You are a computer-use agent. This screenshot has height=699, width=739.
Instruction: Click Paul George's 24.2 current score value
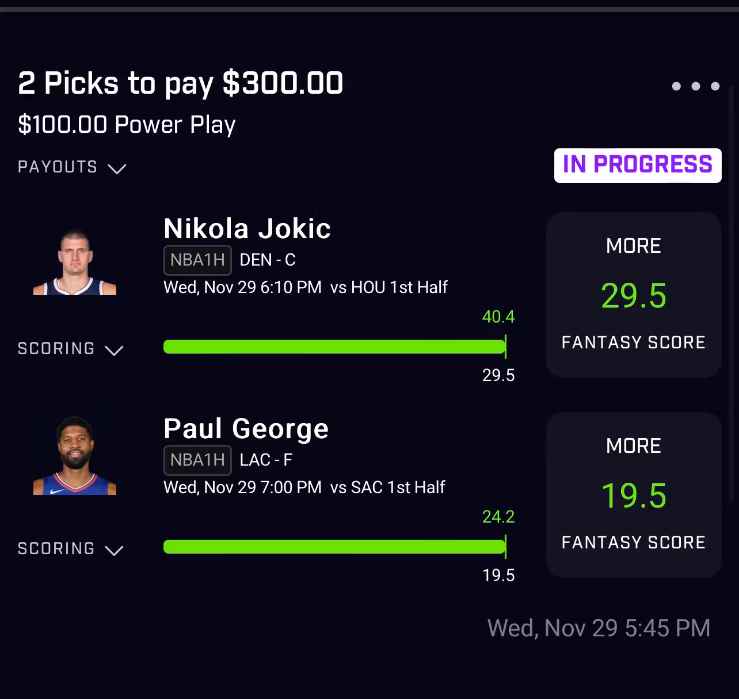(498, 517)
